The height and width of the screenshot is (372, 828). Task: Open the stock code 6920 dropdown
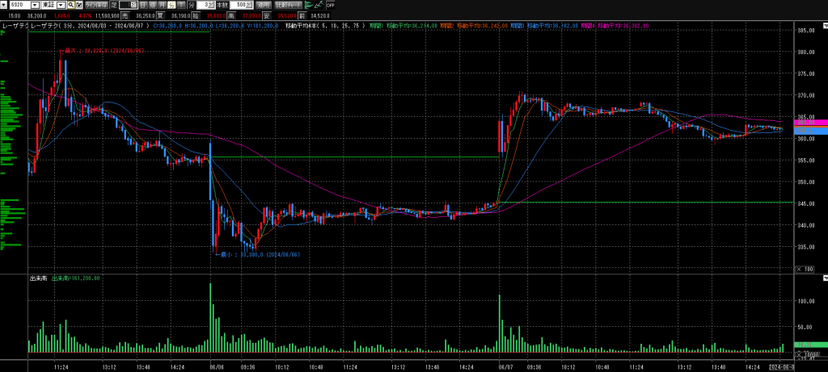[x=35, y=5]
